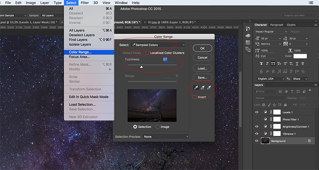Screen dimensions: 319x170
Task: Toggle Underline text style
Action: pos(297,64)
